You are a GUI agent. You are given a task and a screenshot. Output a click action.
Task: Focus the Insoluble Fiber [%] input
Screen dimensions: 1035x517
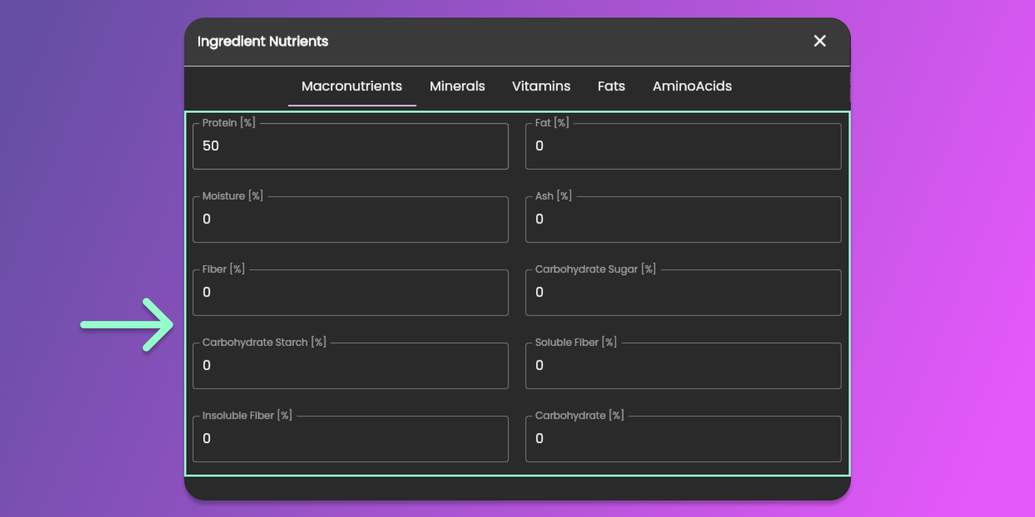tap(350, 439)
